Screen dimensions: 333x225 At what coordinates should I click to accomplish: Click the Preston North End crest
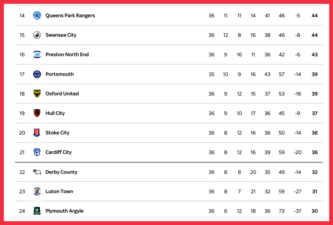(x=37, y=54)
